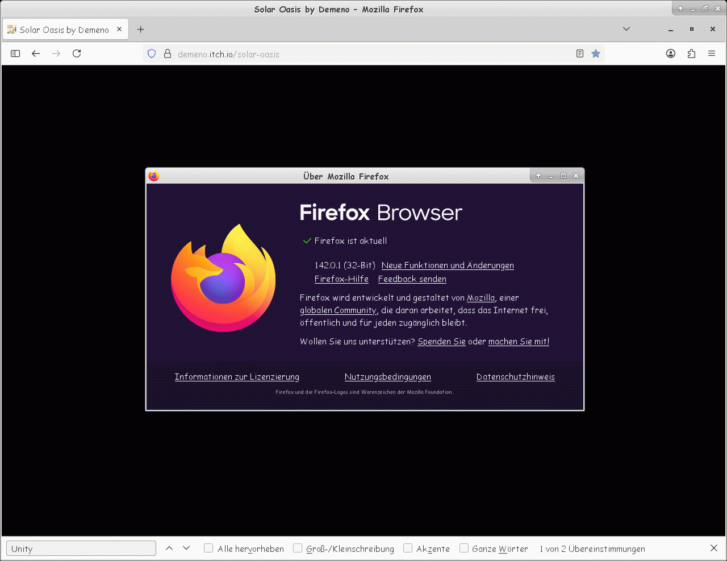
Task: Select the Solar Oasis by Demeno tab
Action: [65, 30]
